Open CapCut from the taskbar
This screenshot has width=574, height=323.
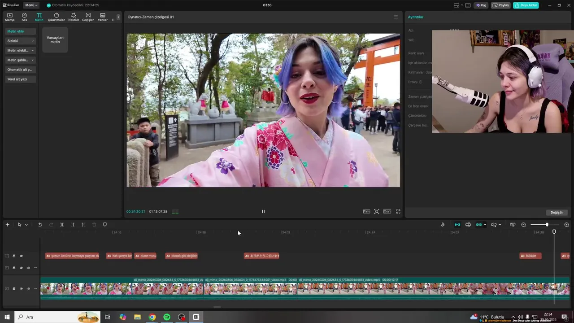[196, 317]
